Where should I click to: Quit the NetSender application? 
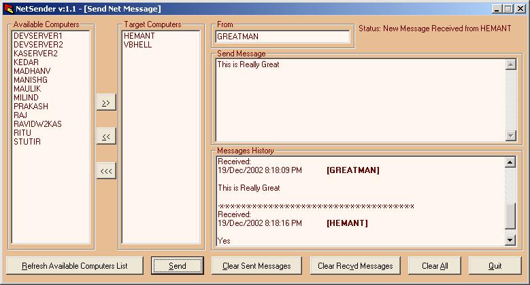click(495, 266)
